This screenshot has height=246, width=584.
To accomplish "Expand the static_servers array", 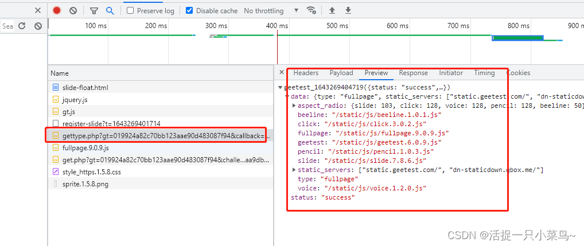I will click(294, 170).
